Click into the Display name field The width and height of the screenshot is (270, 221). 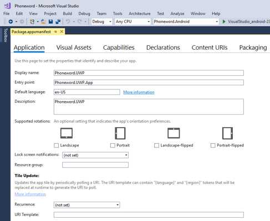[149, 73]
